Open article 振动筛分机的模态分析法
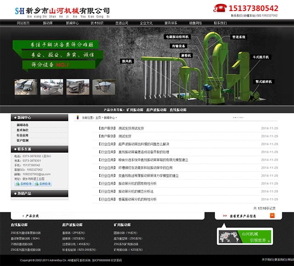The width and height of the screenshot is (294, 266). click(x=136, y=192)
